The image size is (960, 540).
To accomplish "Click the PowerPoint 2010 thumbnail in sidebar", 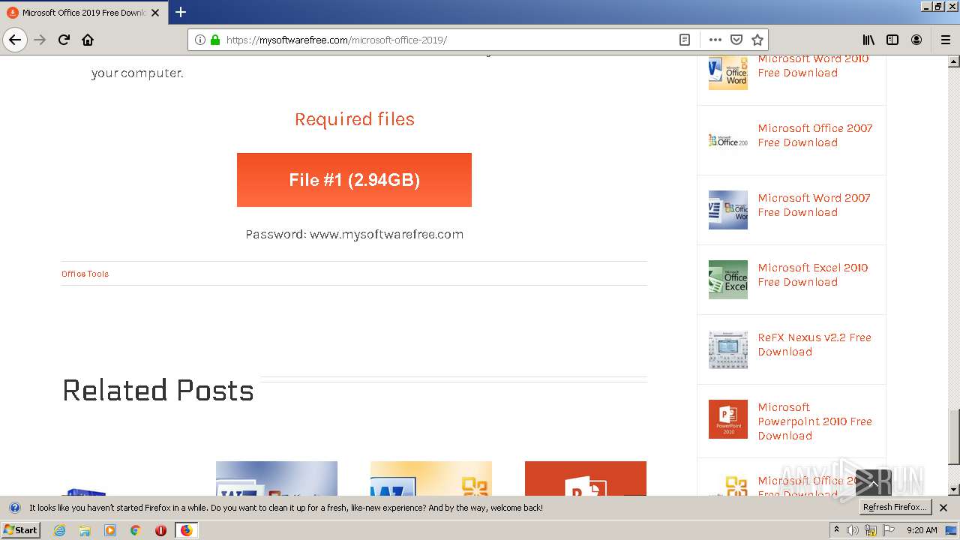I will [x=728, y=419].
